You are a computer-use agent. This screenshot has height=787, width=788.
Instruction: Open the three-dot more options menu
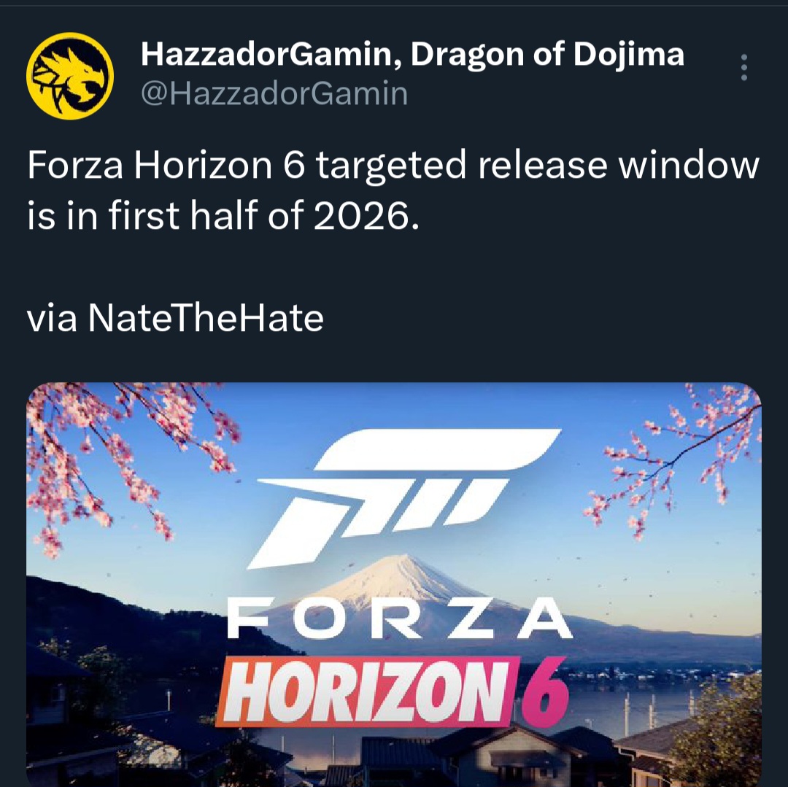(743, 67)
